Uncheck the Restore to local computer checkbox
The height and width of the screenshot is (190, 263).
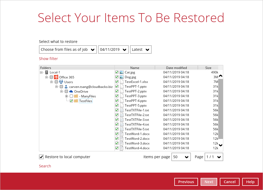[x=41, y=157]
